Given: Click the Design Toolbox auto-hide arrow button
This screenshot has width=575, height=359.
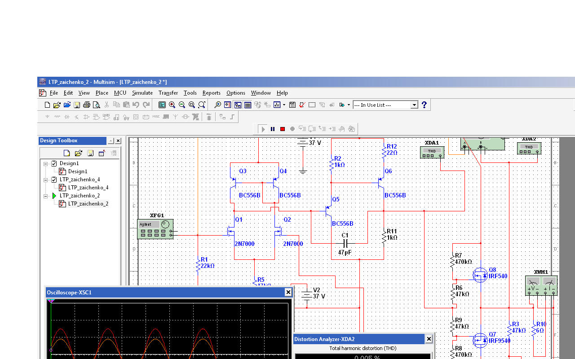Looking at the screenshot, I should coord(111,141).
